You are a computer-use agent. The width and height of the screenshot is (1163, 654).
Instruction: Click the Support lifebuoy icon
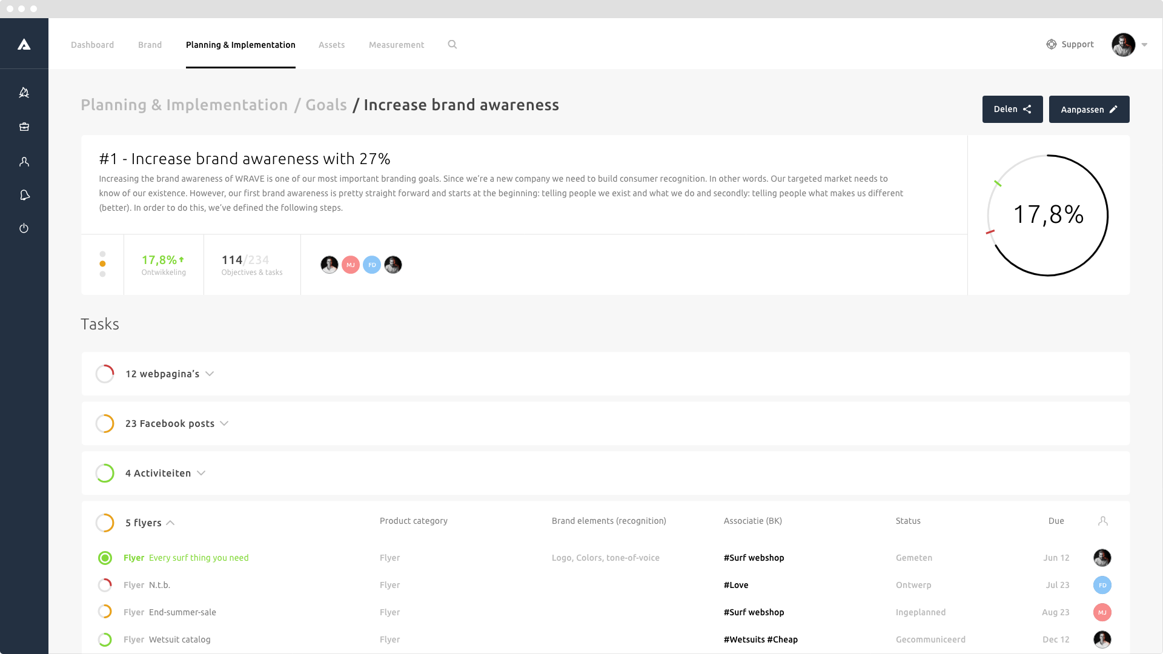(1052, 44)
